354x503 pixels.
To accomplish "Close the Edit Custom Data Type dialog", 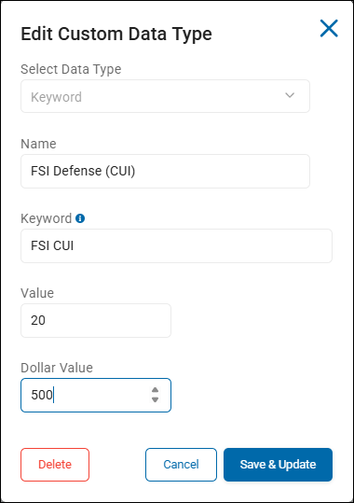I will [329, 28].
